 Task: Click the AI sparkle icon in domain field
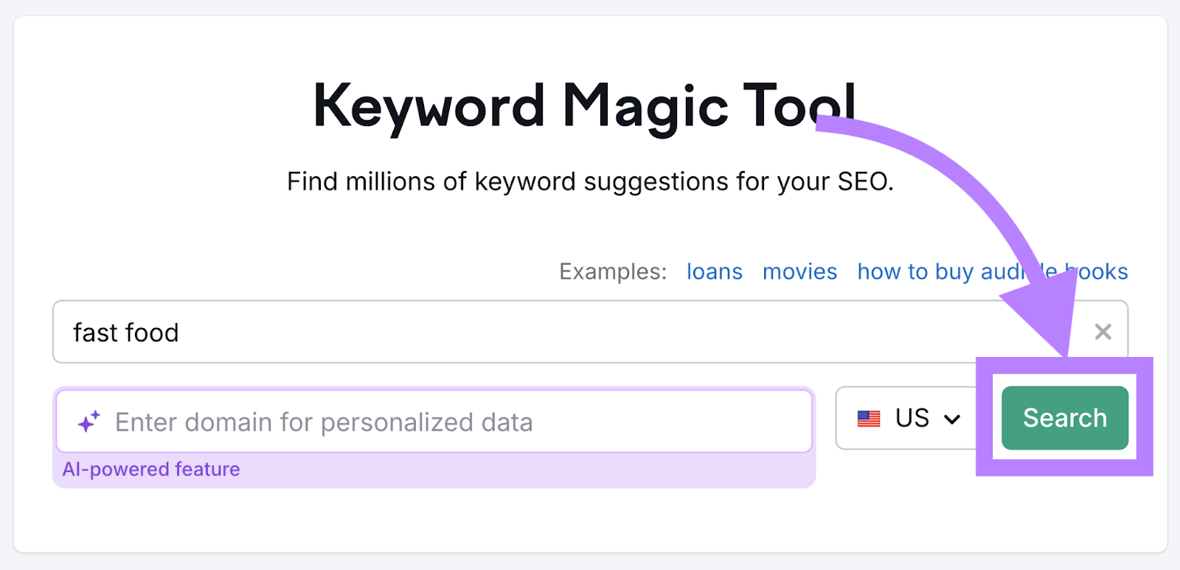(88, 422)
